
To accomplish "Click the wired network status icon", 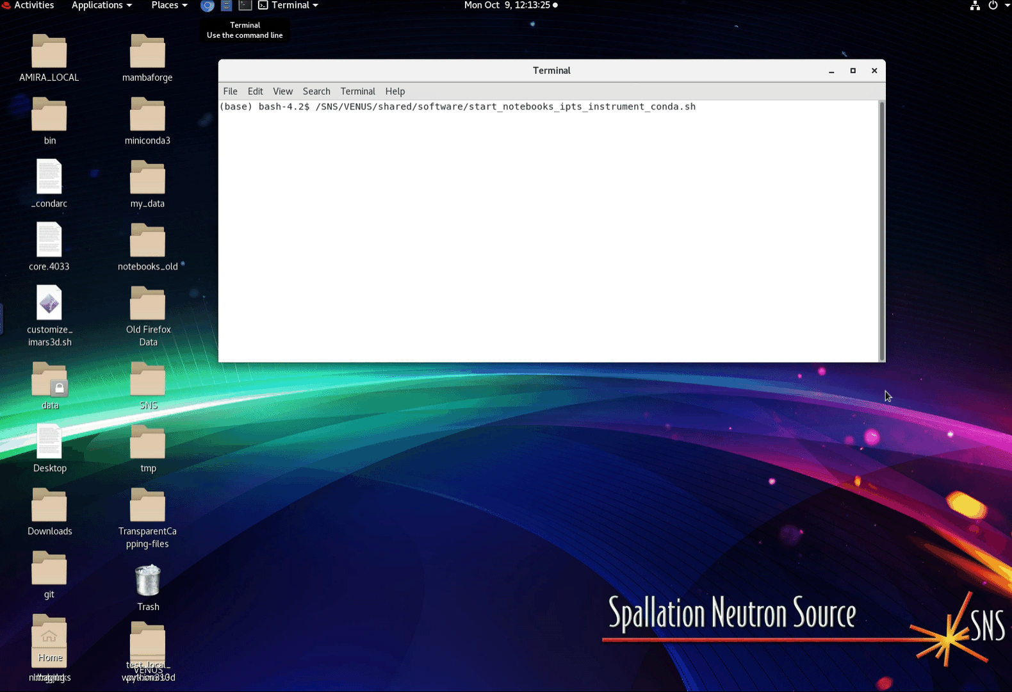I will click(x=974, y=6).
